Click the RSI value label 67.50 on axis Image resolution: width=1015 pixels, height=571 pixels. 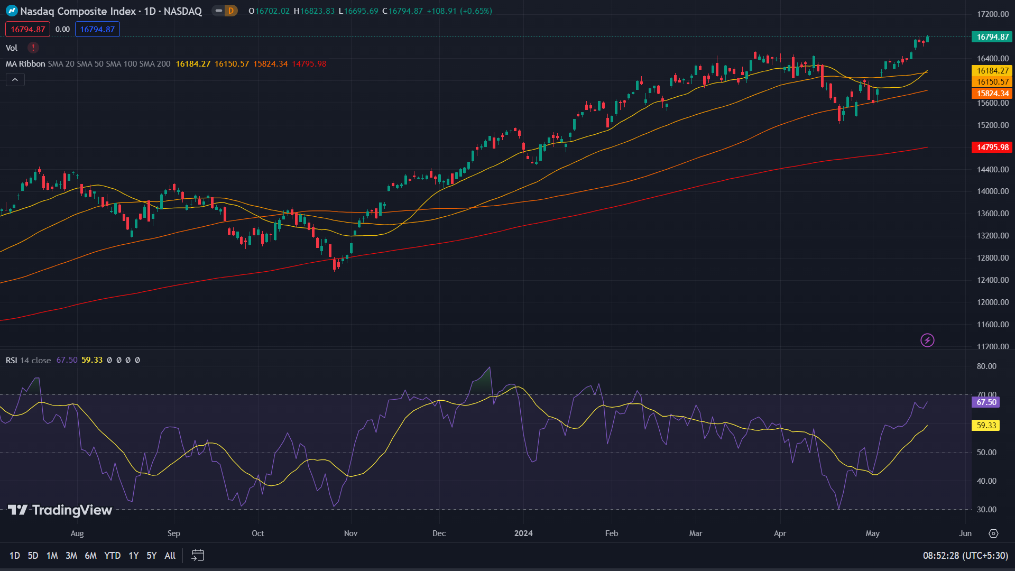[x=986, y=402]
